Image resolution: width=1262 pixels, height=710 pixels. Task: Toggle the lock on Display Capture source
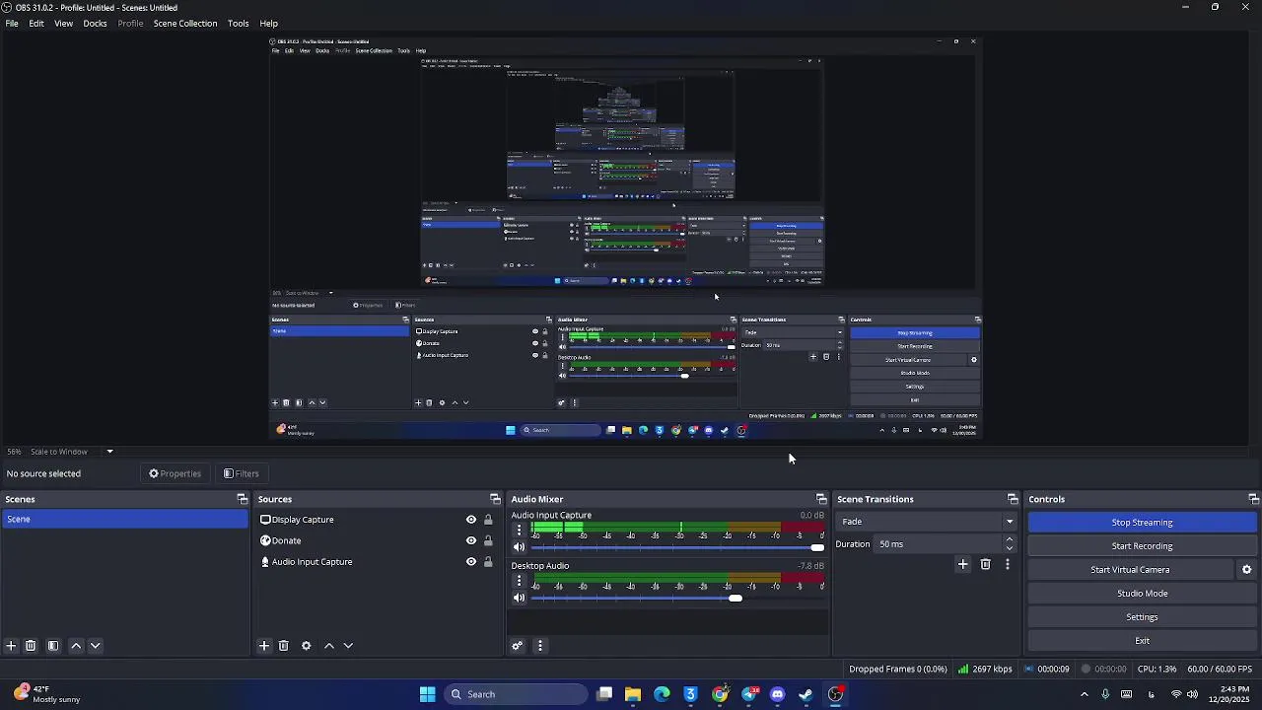(488, 520)
